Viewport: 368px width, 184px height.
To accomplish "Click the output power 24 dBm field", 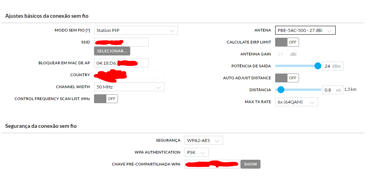I will point(332,66).
